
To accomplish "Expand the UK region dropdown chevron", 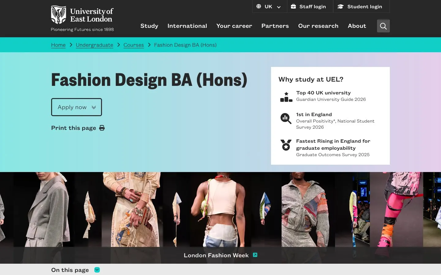I will tap(279, 7).
